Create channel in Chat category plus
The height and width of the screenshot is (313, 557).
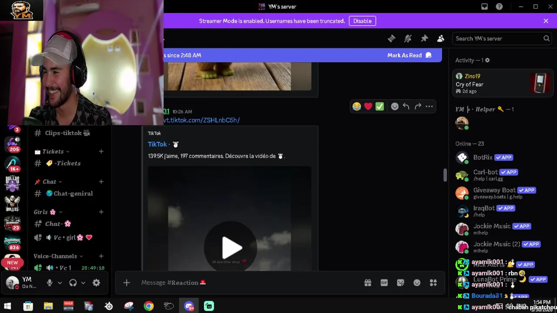coord(101,182)
